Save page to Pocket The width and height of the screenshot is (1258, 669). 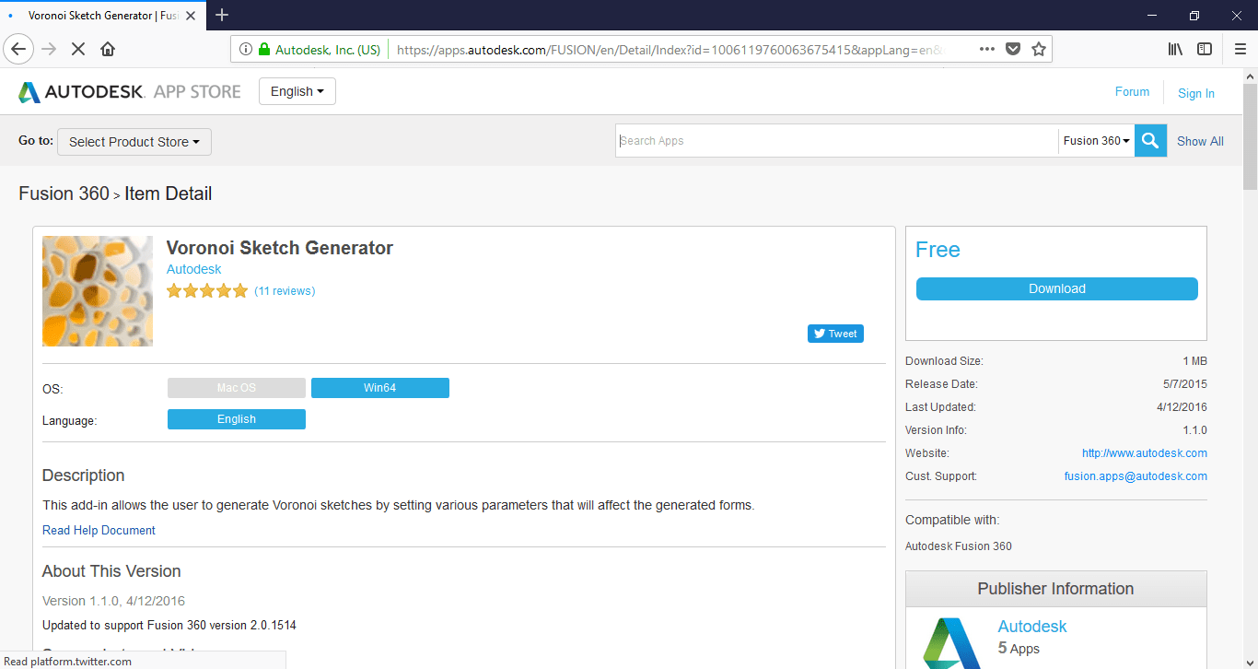1013,50
